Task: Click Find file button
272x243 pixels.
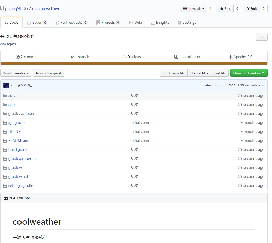Action: point(220,73)
